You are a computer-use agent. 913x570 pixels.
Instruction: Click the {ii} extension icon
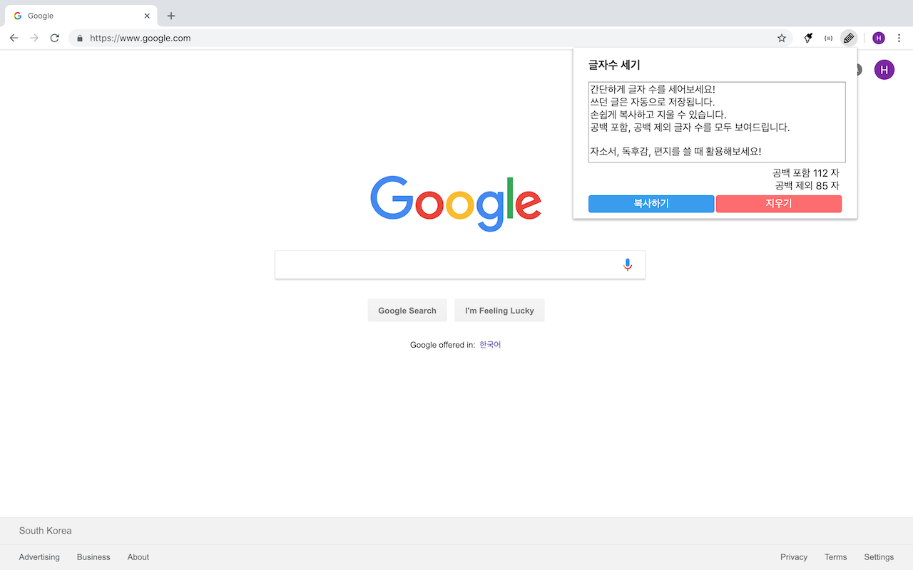pos(828,38)
